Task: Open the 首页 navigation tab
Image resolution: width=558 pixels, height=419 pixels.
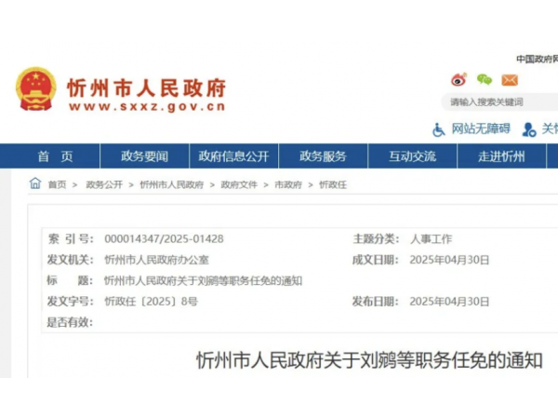Action: click(x=55, y=156)
